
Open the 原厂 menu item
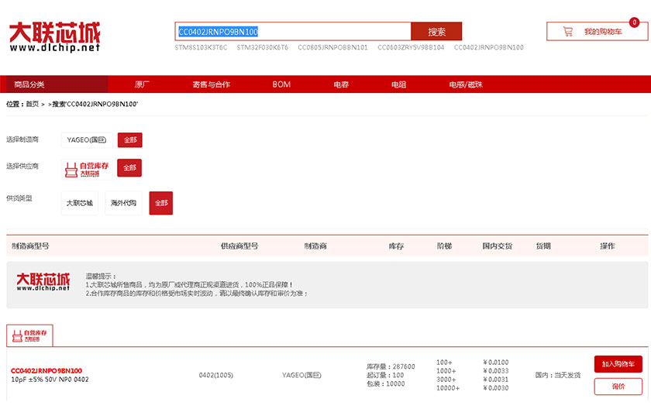point(143,84)
